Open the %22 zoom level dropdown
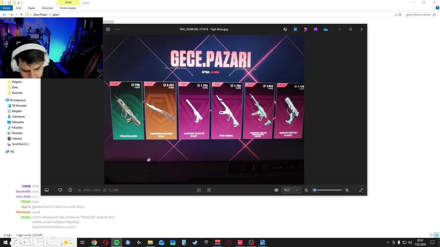Image resolution: width=440 pixels, height=247 pixels. (291, 190)
